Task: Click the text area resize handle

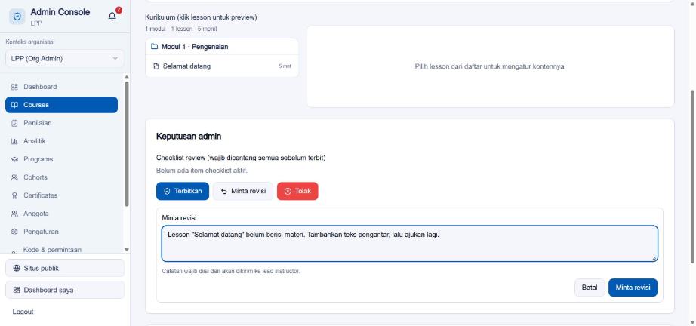Action: point(654,258)
